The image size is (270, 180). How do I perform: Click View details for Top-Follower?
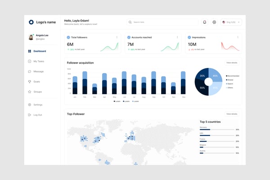tap(232, 114)
